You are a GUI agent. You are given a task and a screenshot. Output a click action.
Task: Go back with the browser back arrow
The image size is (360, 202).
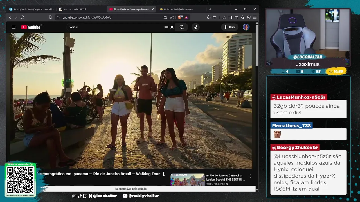tap(10, 17)
